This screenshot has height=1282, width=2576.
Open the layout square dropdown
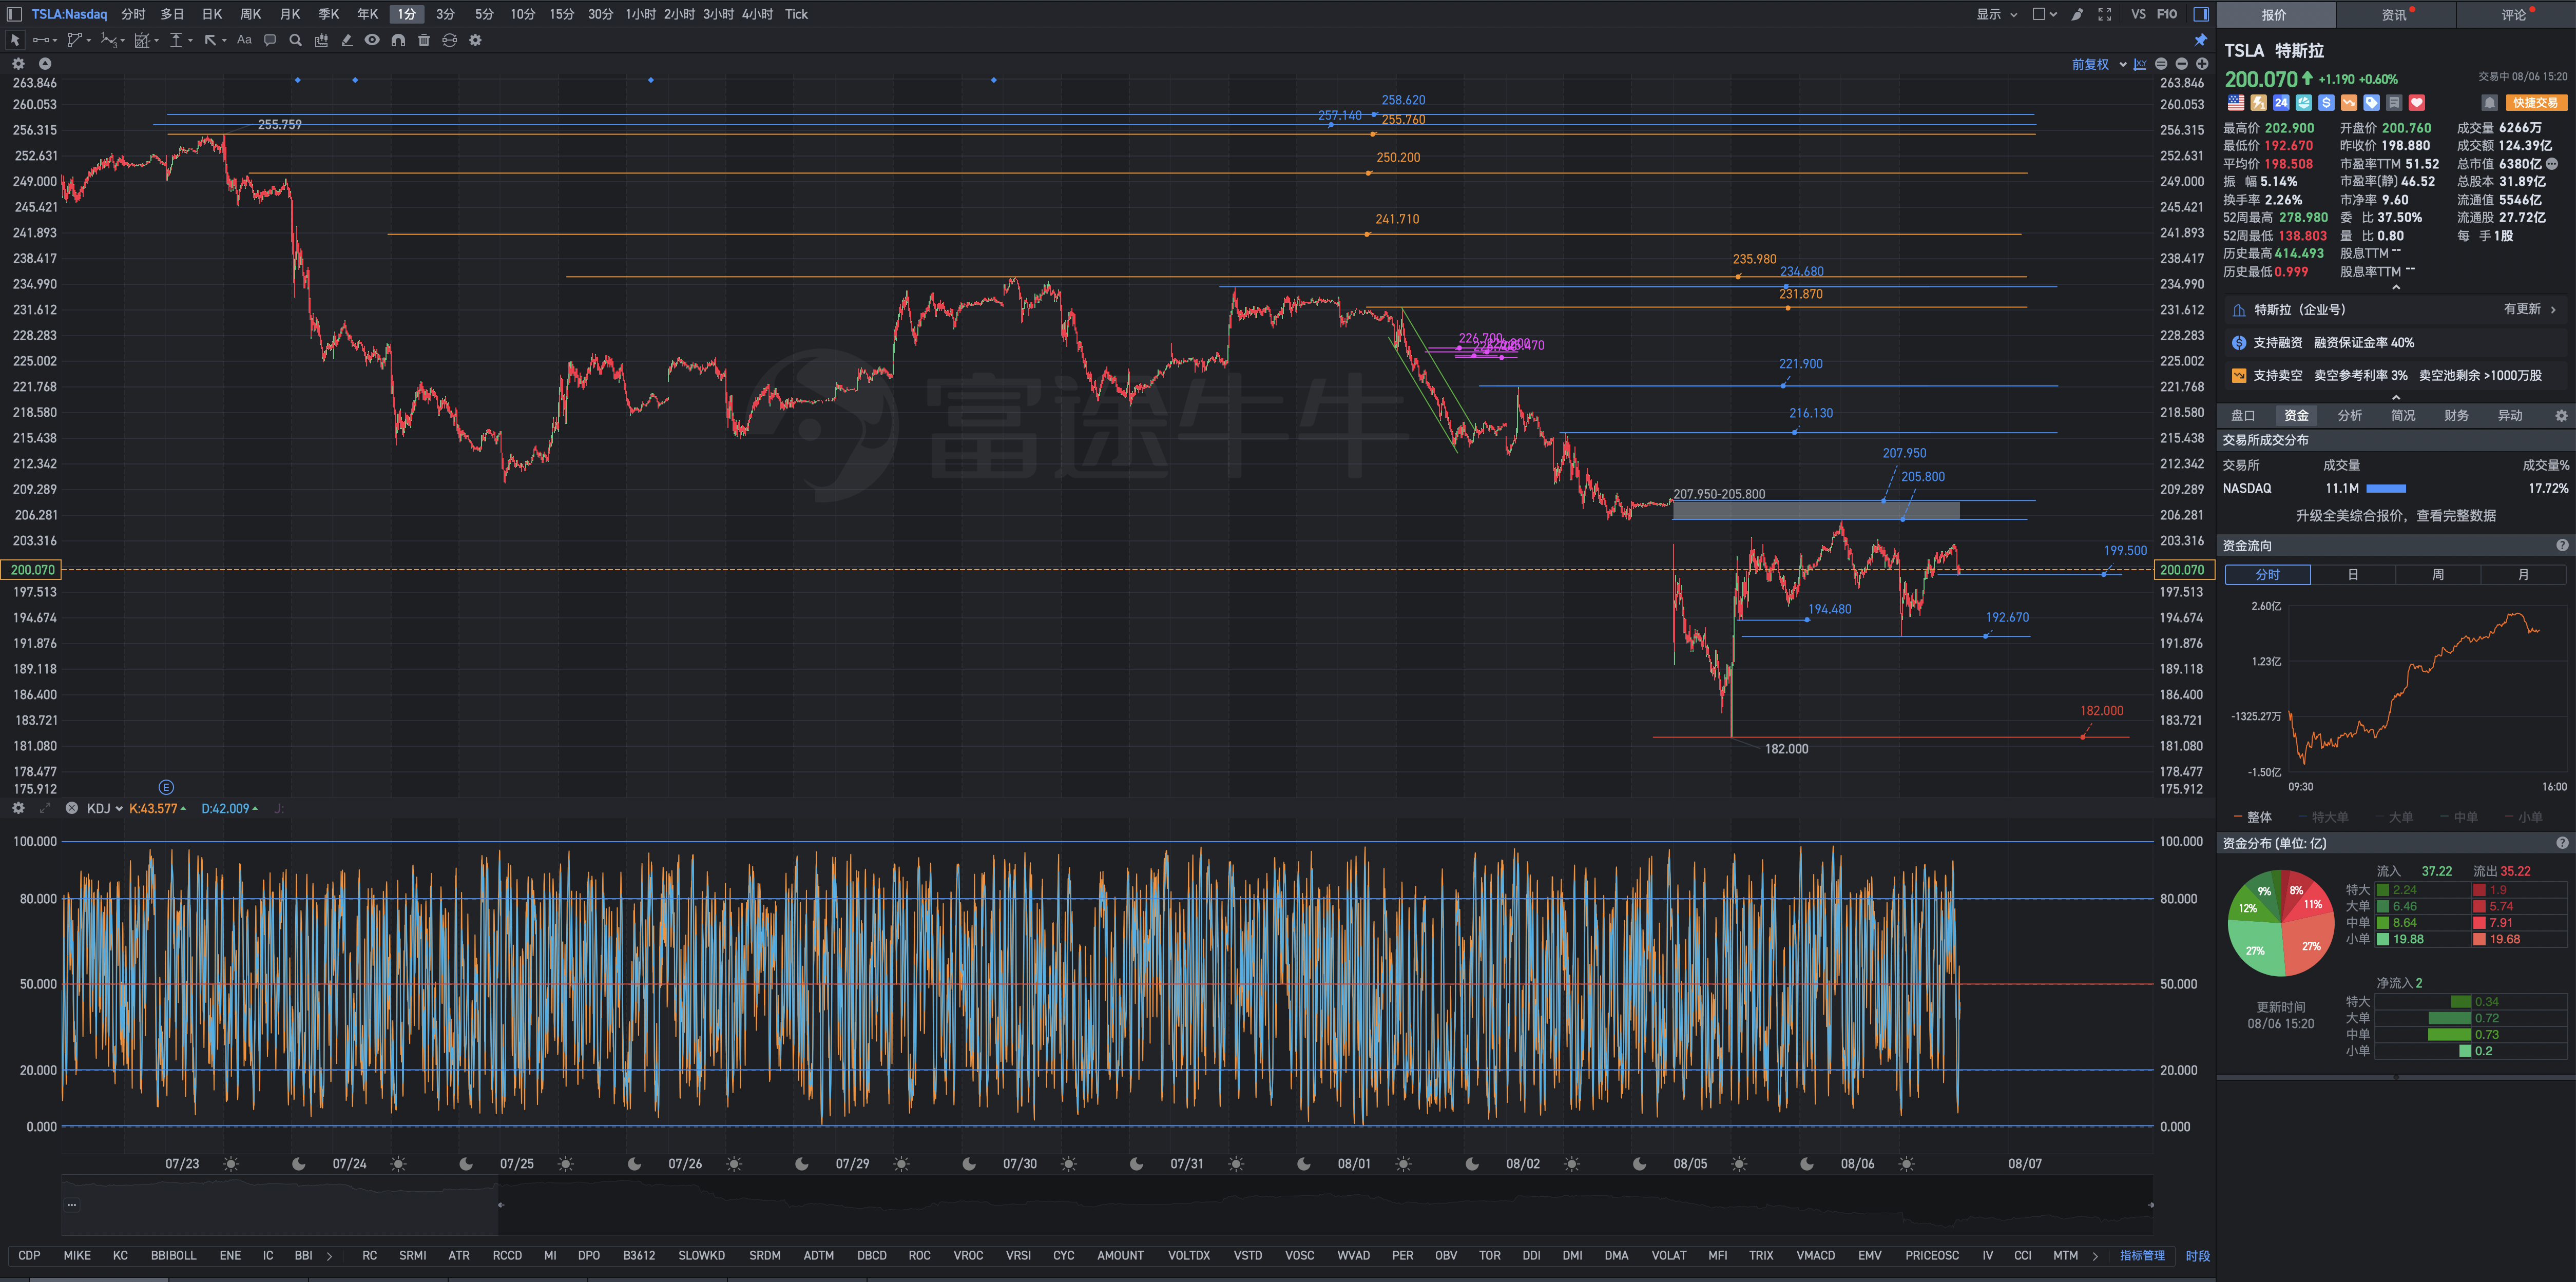[x=2045, y=14]
